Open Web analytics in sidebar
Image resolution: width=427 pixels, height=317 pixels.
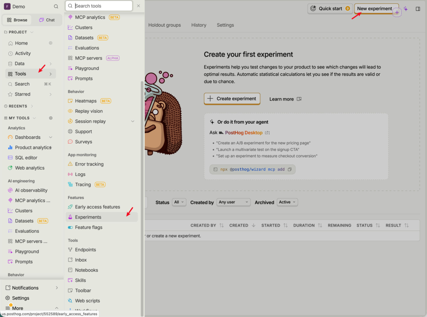30,168
